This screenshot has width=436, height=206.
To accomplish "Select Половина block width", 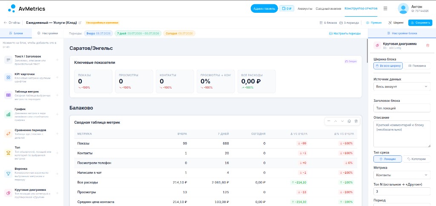I will click(x=417, y=66).
